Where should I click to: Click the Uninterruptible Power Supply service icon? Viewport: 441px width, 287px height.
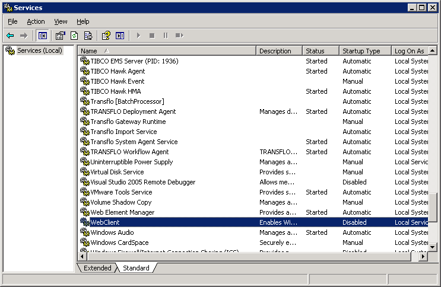[x=85, y=162]
